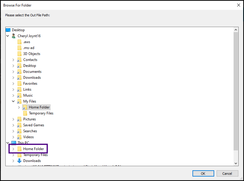Click the .aws folder icon
The image size is (244, 181).
(x=19, y=42)
